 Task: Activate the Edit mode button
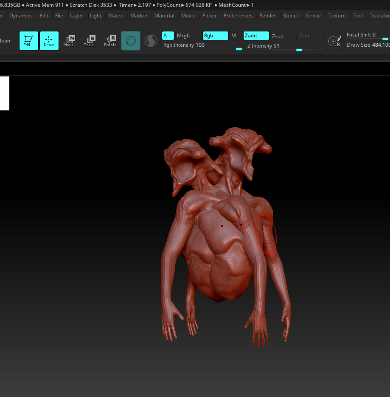tap(28, 41)
